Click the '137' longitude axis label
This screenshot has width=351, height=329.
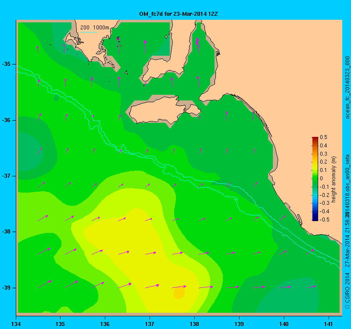pos(150,324)
